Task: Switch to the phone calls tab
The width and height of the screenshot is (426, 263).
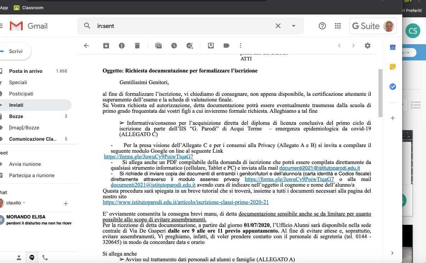Action: click(45, 258)
